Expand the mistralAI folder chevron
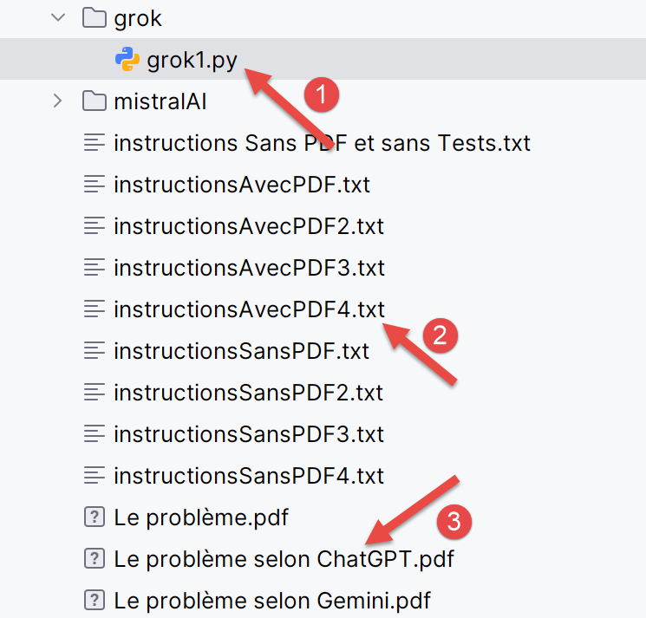Viewport: 646px width, 618px height. click(x=58, y=101)
